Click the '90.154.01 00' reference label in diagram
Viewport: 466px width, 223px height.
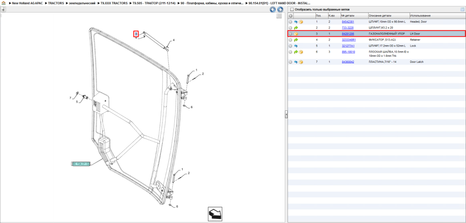81,164
